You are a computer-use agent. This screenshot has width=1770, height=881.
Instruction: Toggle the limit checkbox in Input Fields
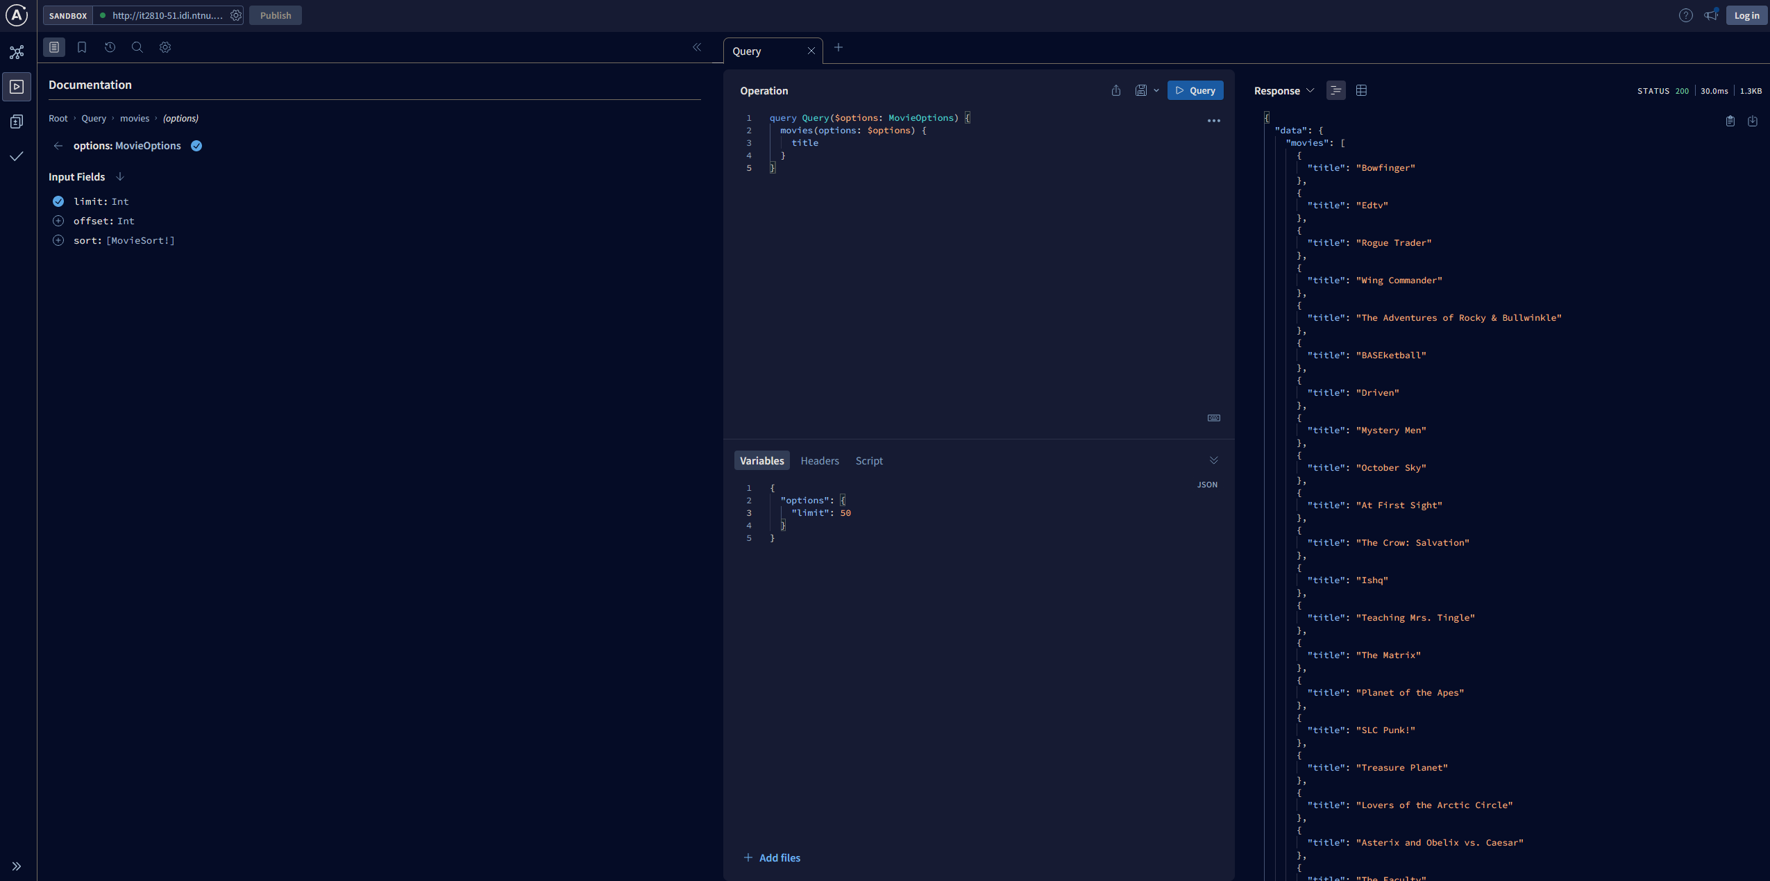point(58,201)
